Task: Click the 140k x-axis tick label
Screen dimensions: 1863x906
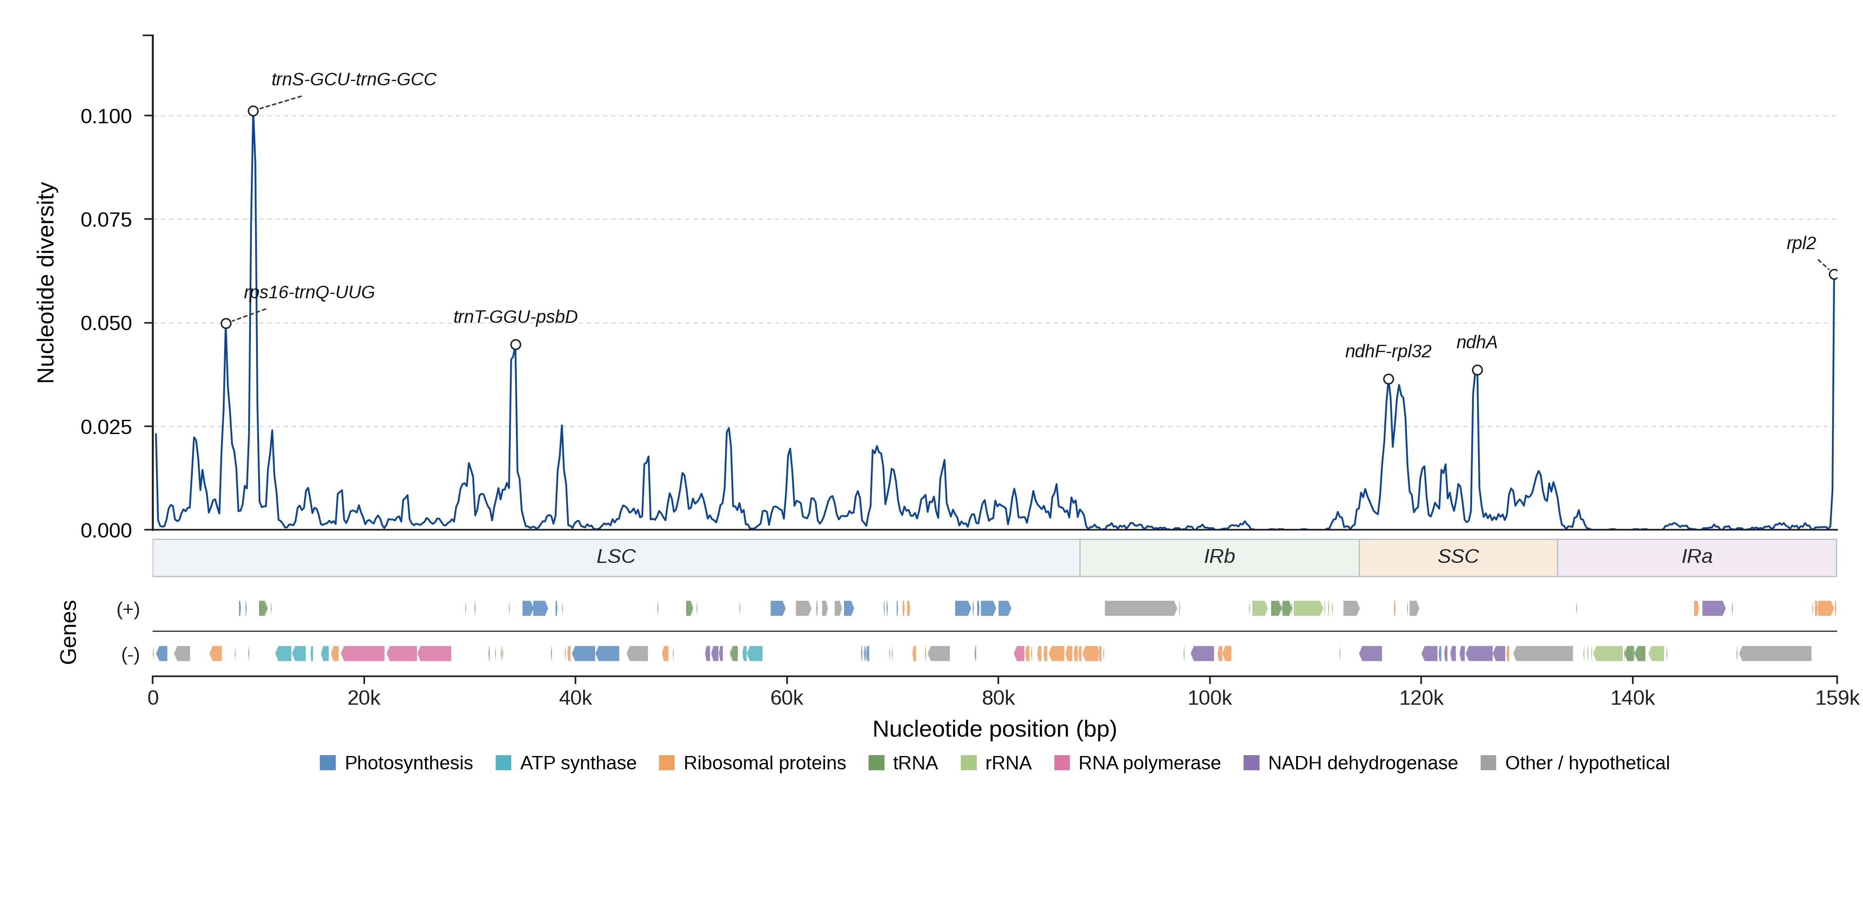Action: click(x=1632, y=699)
